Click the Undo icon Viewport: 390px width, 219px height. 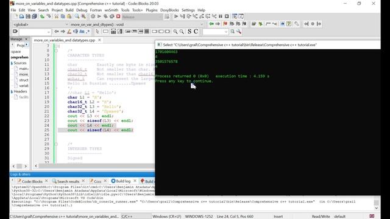[x=42, y=16]
